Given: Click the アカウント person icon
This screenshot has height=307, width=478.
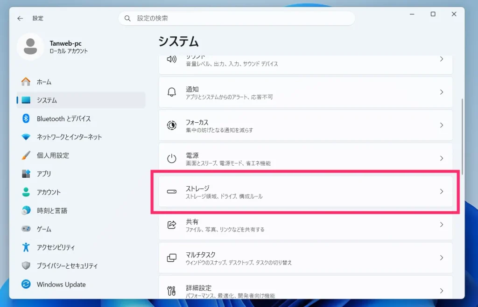Looking at the screenshot, I should coord(26,192).
